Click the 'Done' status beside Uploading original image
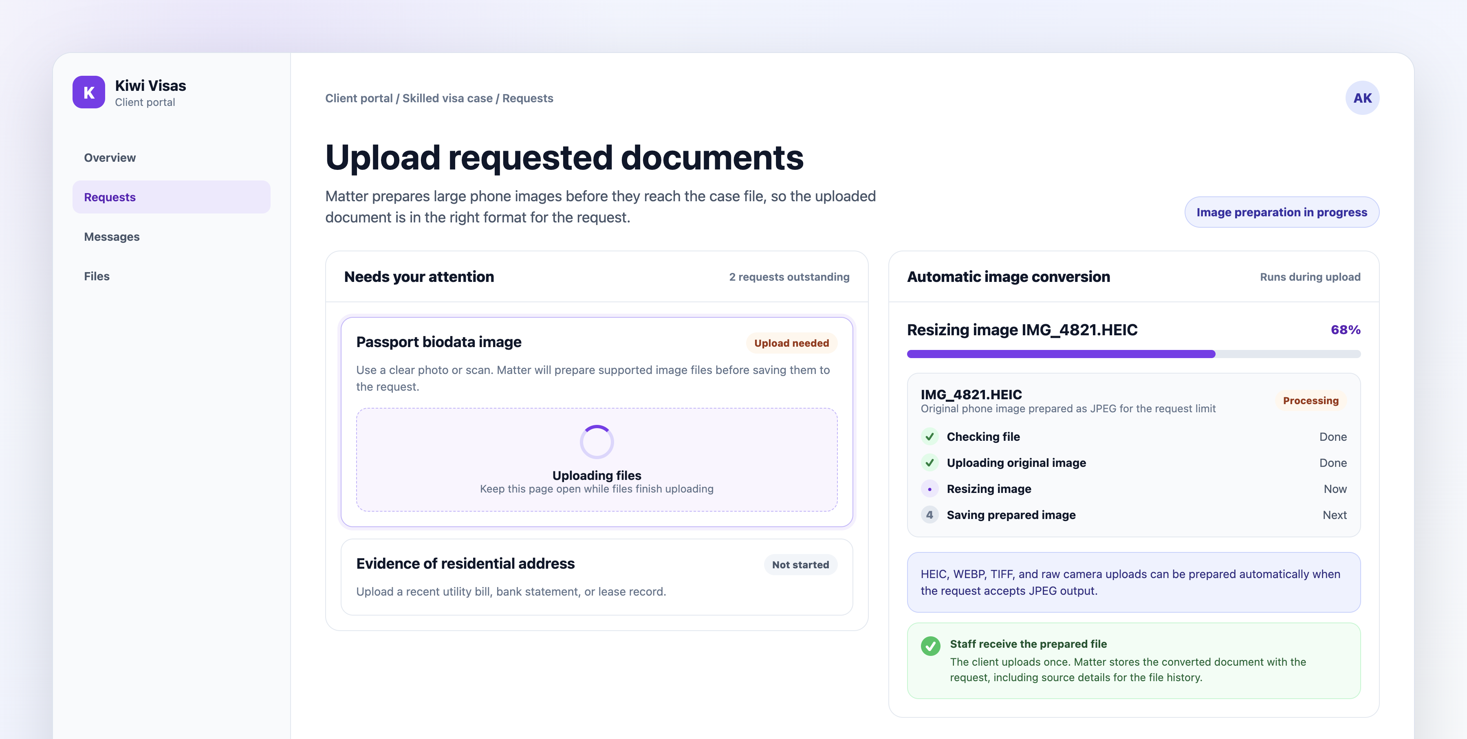1467x739 pixels. click(x=1333, y=463)
